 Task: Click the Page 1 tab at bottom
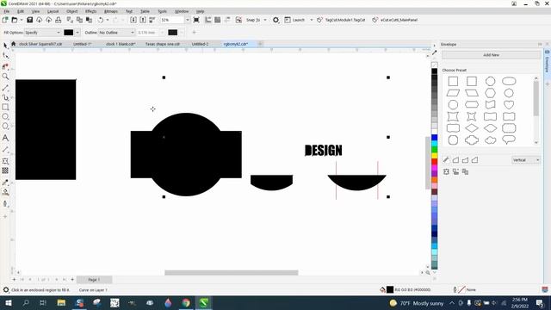[94, 279]
